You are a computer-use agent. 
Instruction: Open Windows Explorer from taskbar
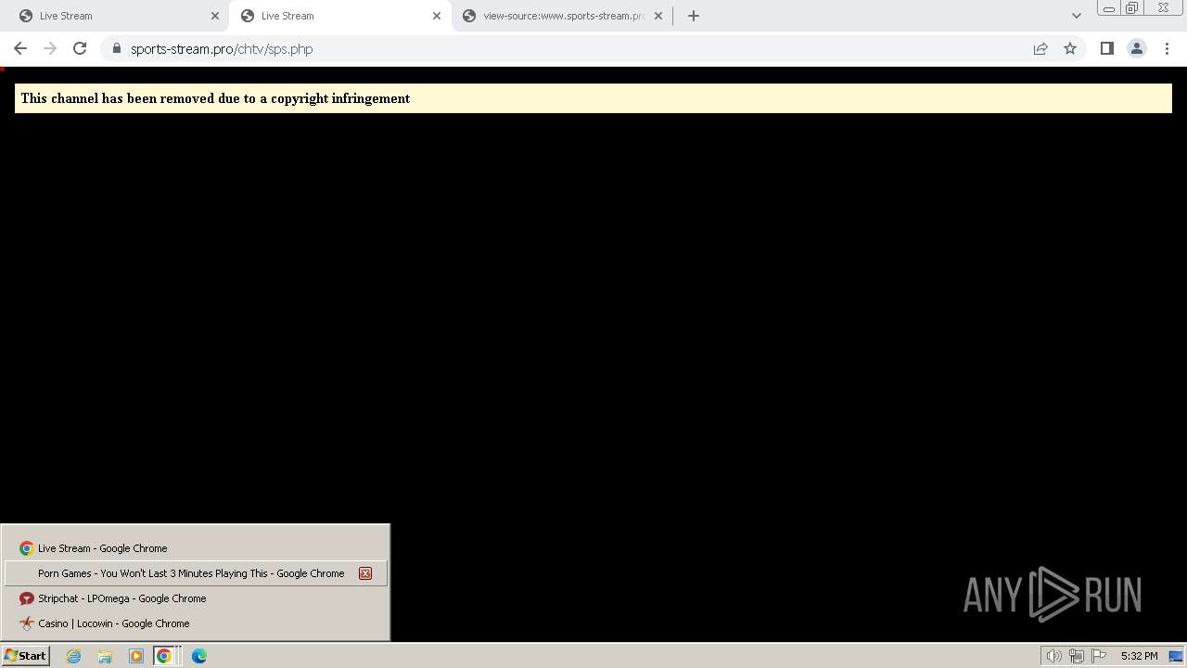(x=105, y=656)
